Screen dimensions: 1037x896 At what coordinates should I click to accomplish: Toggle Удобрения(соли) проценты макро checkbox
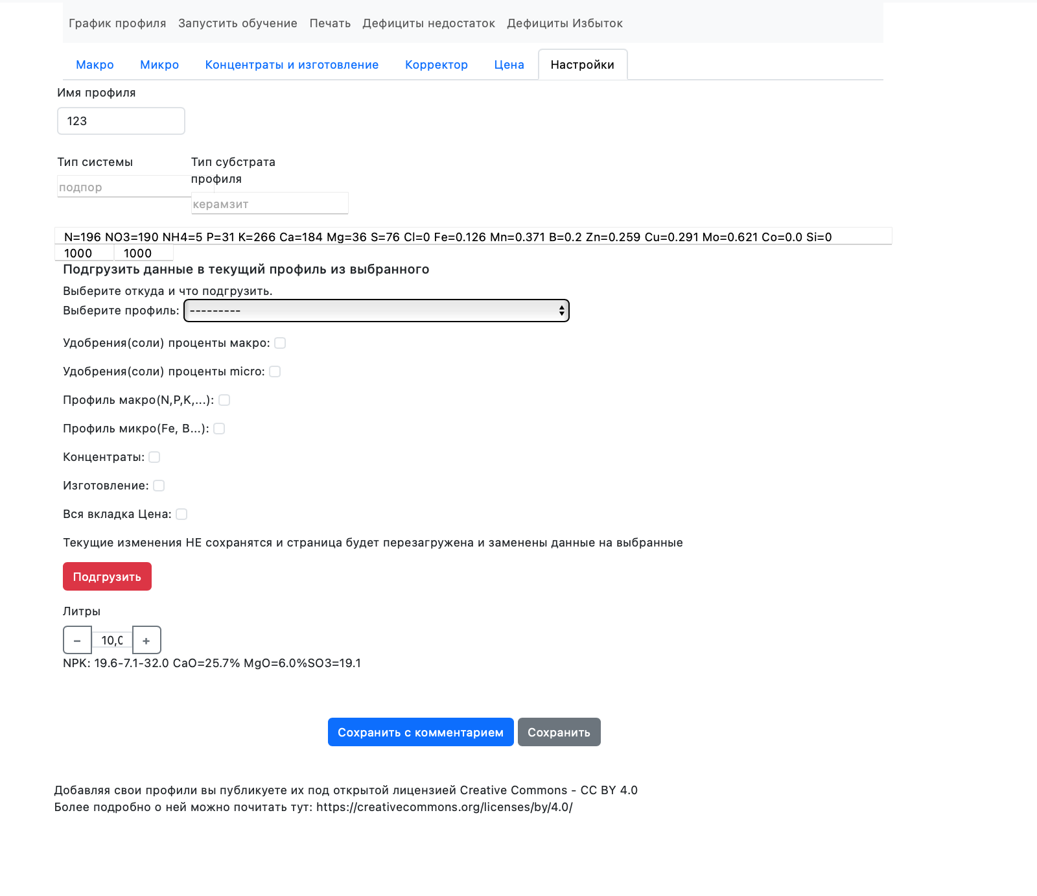tap(280, 343)
